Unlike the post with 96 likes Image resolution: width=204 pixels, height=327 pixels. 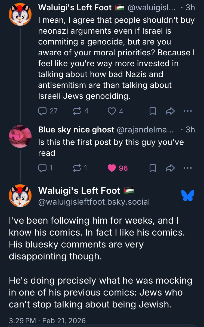click(x=112, y=168)
